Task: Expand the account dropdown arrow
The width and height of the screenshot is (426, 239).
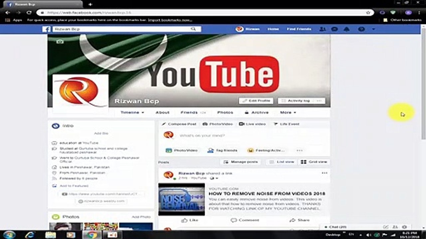Action: coord(373,29)
